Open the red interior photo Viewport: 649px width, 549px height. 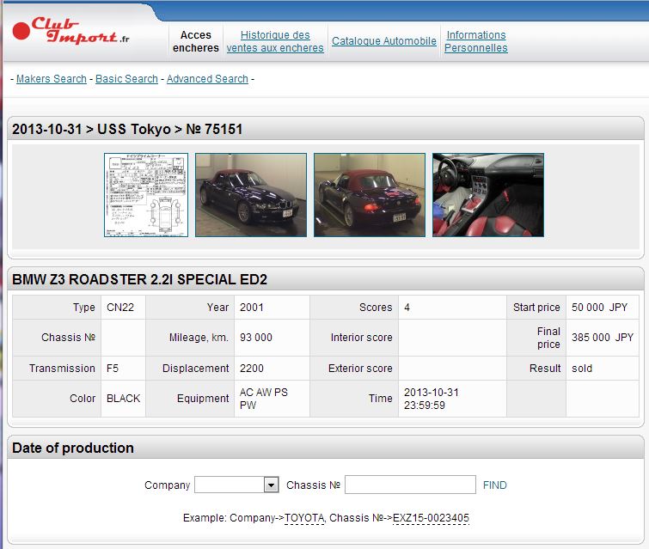pos(487,195)
